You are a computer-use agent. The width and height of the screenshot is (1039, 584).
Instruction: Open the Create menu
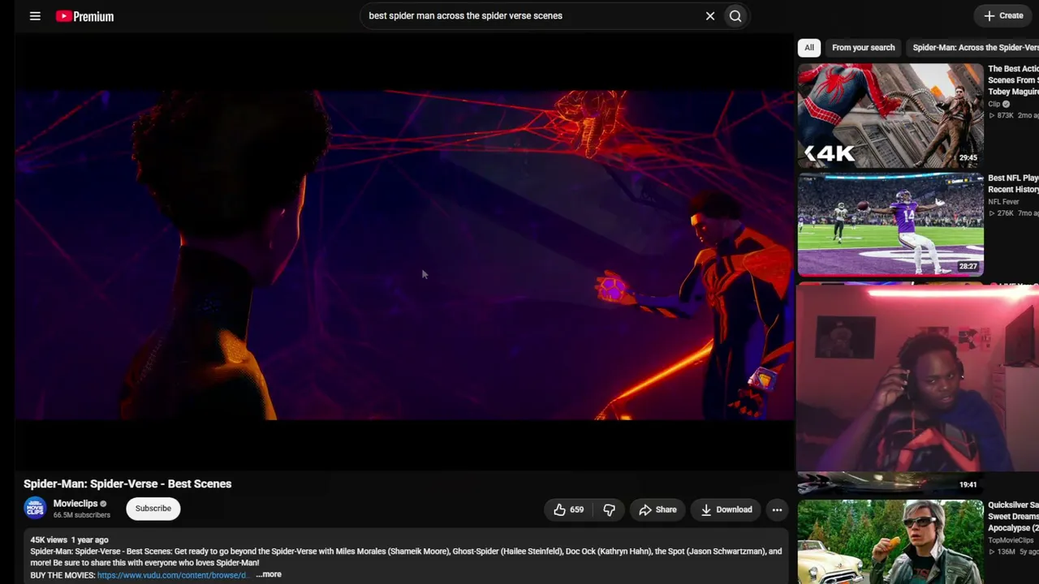click(1004, 15)
